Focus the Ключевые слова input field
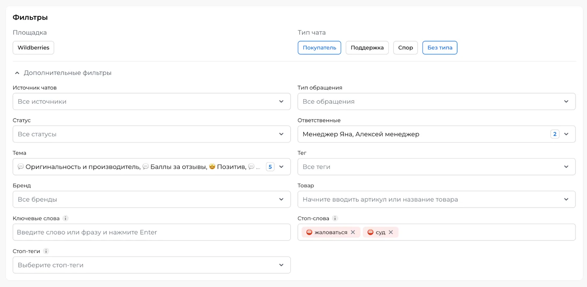This screenshot has height=287, width=587. [x=152, y=232]
